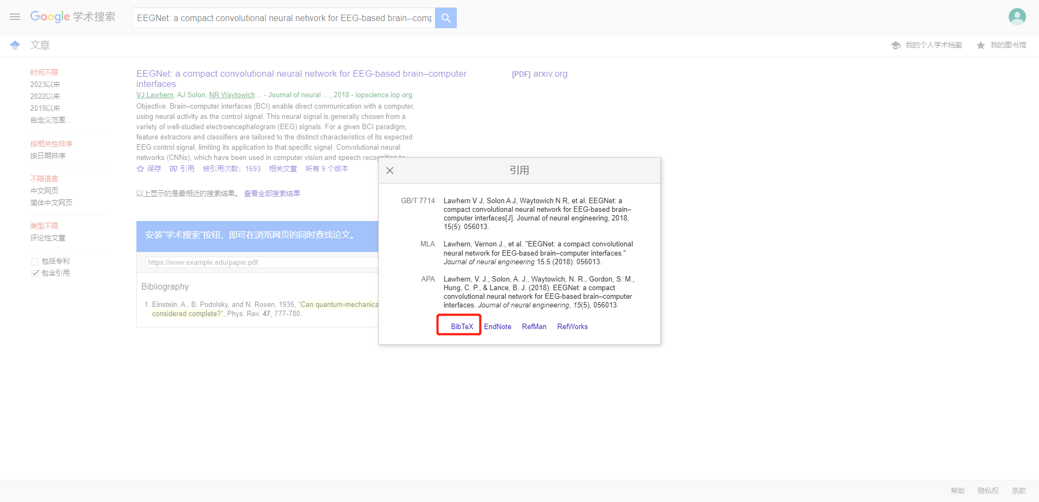Close the 引用 citation dialog
The width and height of the screenshot is (1039, 502).
coord(390,170)
